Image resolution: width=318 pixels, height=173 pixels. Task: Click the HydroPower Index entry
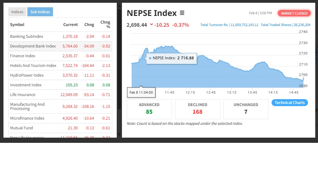tap(27, 75)
